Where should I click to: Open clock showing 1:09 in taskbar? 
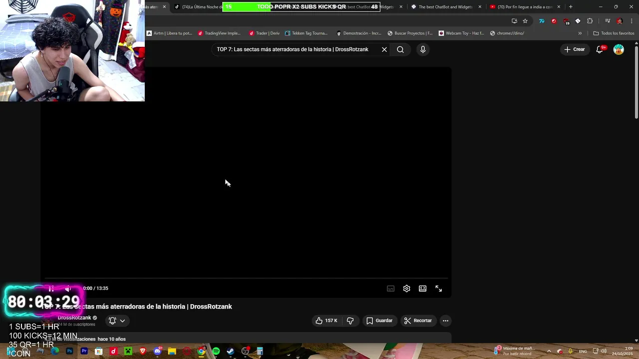[622, 351]
